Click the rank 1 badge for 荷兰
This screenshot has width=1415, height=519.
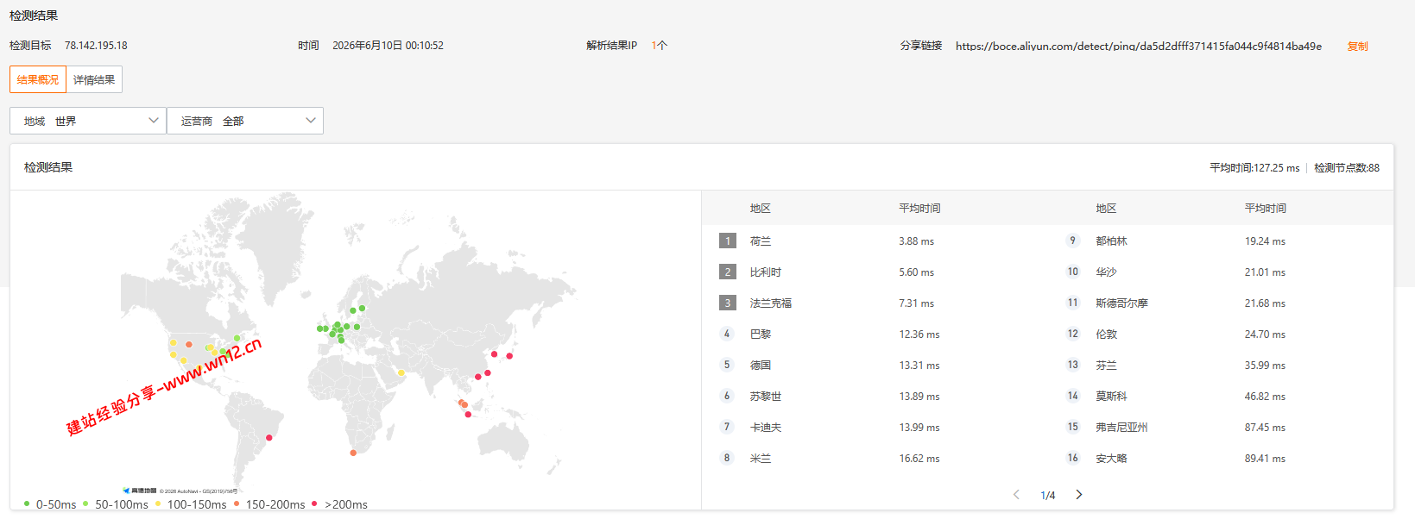point(728,241)
